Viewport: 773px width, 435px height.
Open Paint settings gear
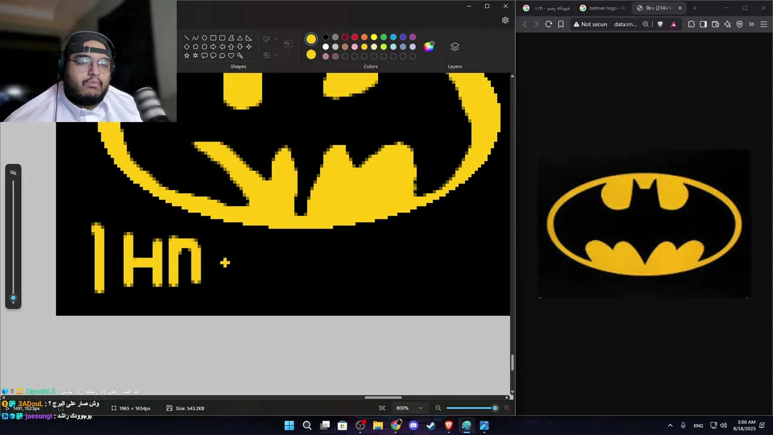click(x=505, y=20)
